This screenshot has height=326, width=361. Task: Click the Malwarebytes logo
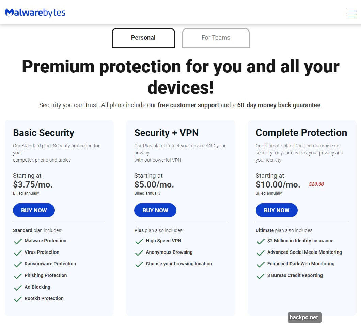[x=35, y=12]
